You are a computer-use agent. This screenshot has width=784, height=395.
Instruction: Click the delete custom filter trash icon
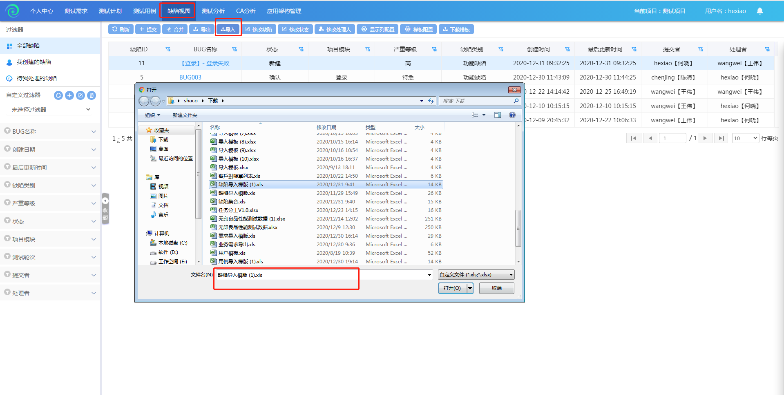click(92, 95)
